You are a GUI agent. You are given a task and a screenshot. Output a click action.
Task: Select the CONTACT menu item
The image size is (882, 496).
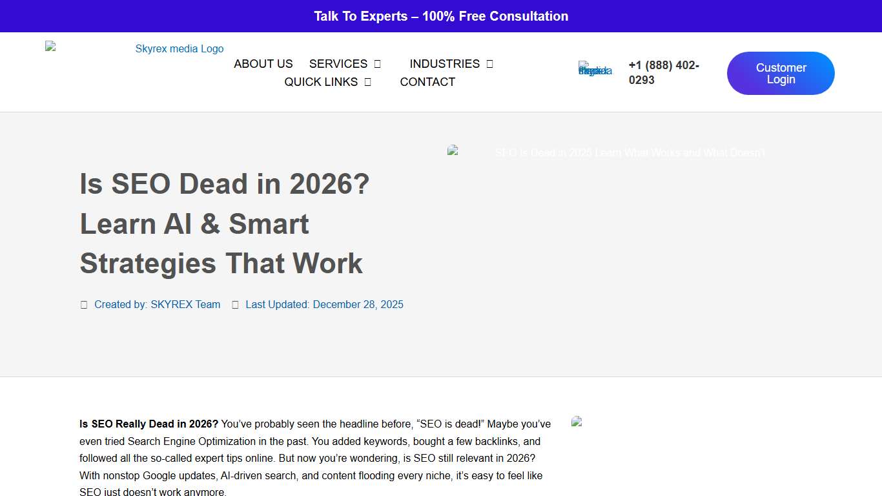point(427,81)
